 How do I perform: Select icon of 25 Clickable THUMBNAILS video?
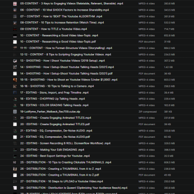pos(15,162)
